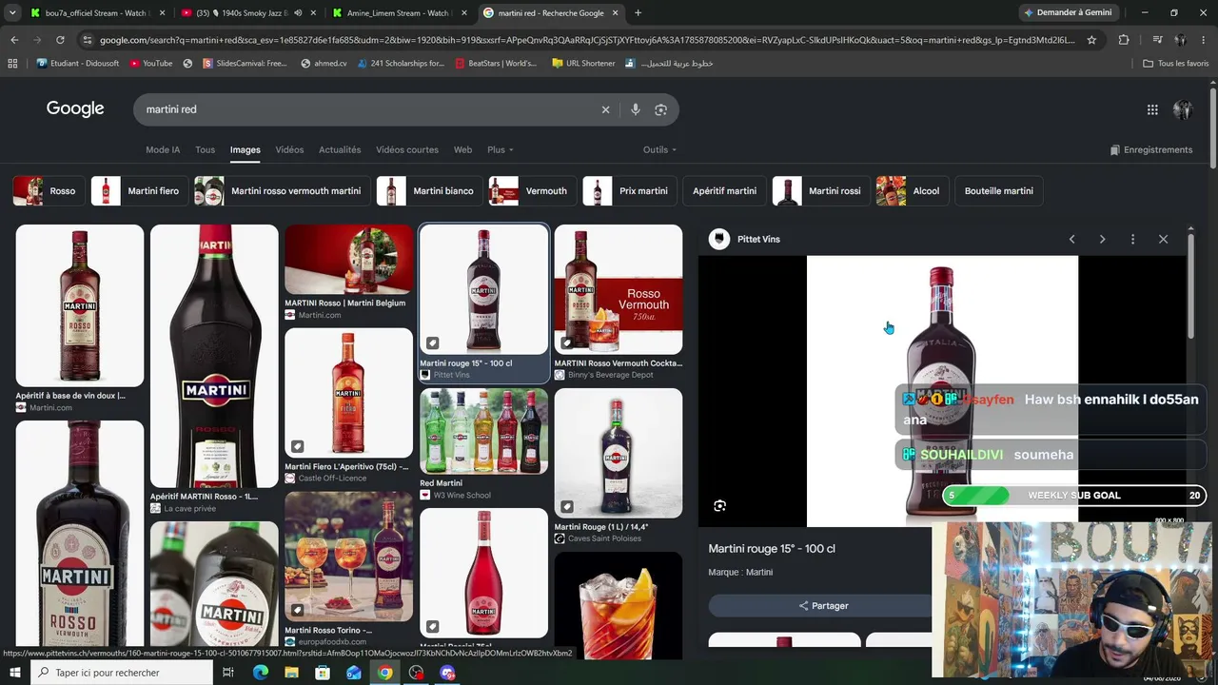The height and width of the screenshot is (685, 1218).
Task: Search inside the previewed image with Lens
Action: coord(719,506)
